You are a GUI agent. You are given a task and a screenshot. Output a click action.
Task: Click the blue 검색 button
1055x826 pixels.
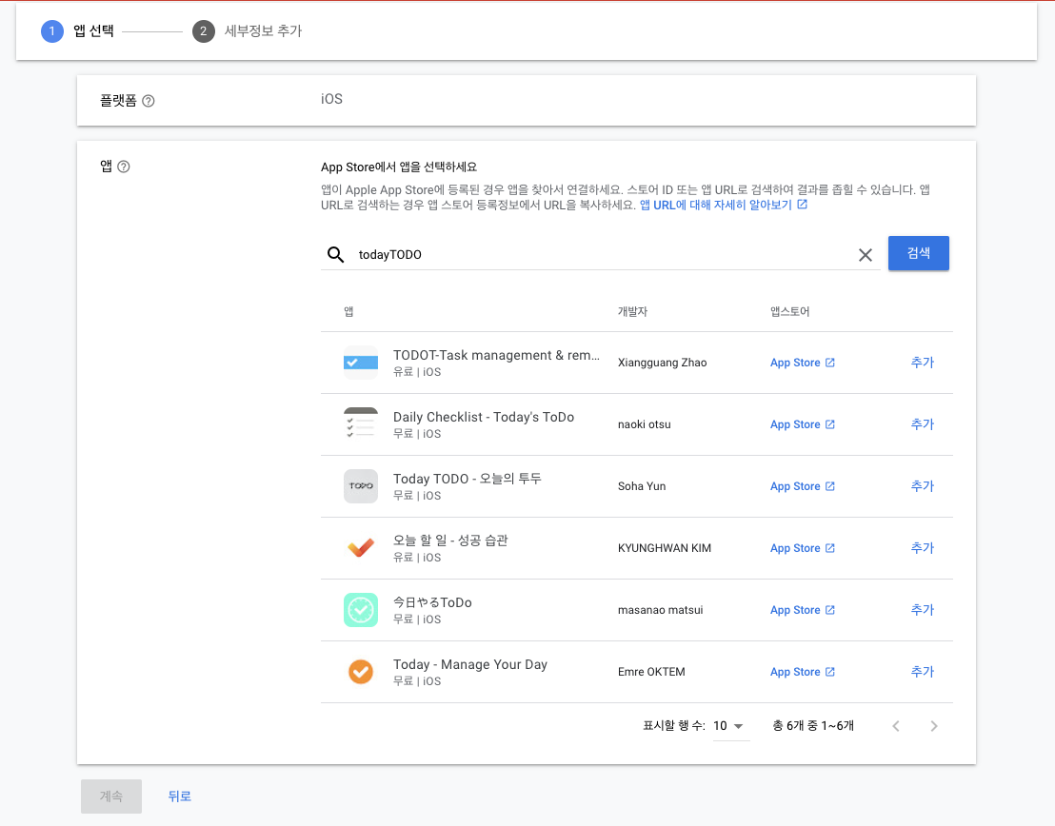coord(919,253)
